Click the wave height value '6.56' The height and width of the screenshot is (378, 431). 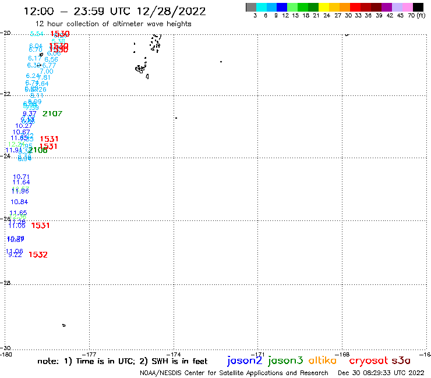click(x=51, y=59)
